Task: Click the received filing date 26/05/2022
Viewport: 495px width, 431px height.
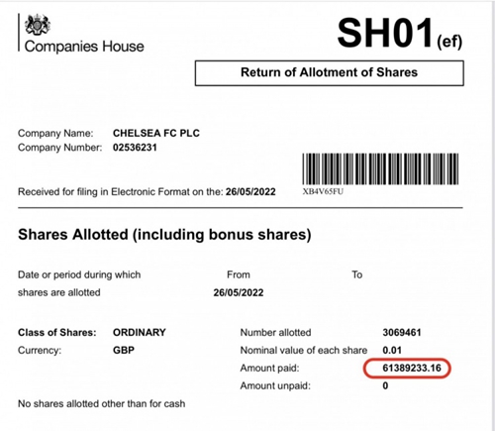Action: tap(250, 192)
